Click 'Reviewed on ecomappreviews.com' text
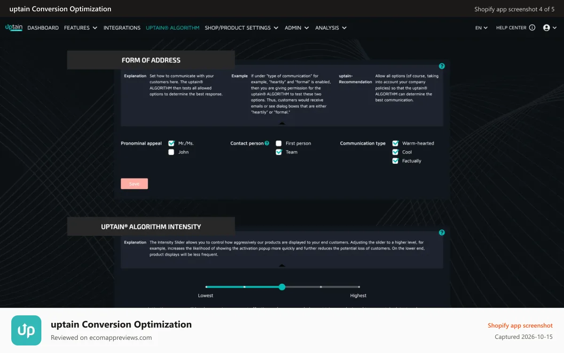 (x=101, y=337)
